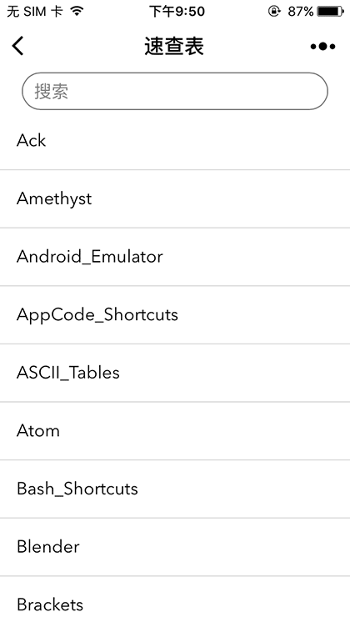The height and width of the screenshot is (622, 350).
Task: Tap the 无 SIM 卡 carrier label
Action: point(34,12)
